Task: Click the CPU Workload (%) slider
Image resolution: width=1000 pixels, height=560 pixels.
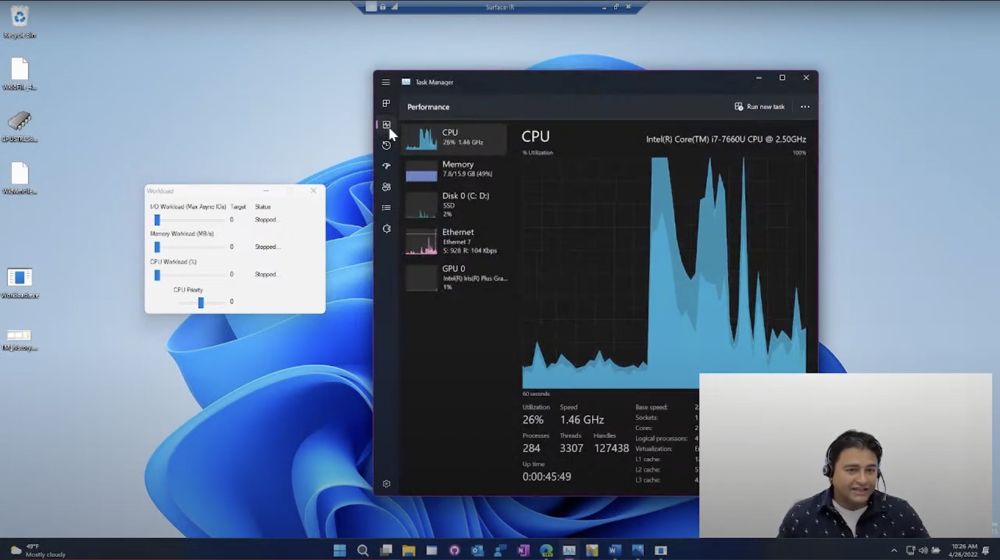Action: 157,275
